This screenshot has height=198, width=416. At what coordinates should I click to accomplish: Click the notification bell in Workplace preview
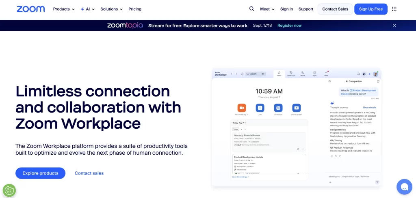click(359, 74)
